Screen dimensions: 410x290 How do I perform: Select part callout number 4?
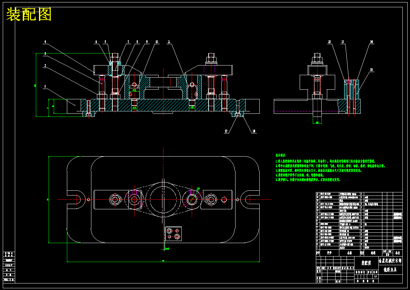click(x=45, y=42)
